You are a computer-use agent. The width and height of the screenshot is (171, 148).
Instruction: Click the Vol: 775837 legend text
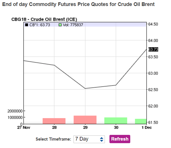click(73, 25)
